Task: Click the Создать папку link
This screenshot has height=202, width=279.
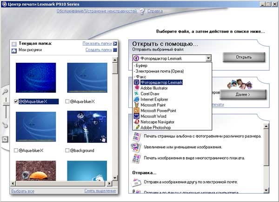Action: [99, 50]
